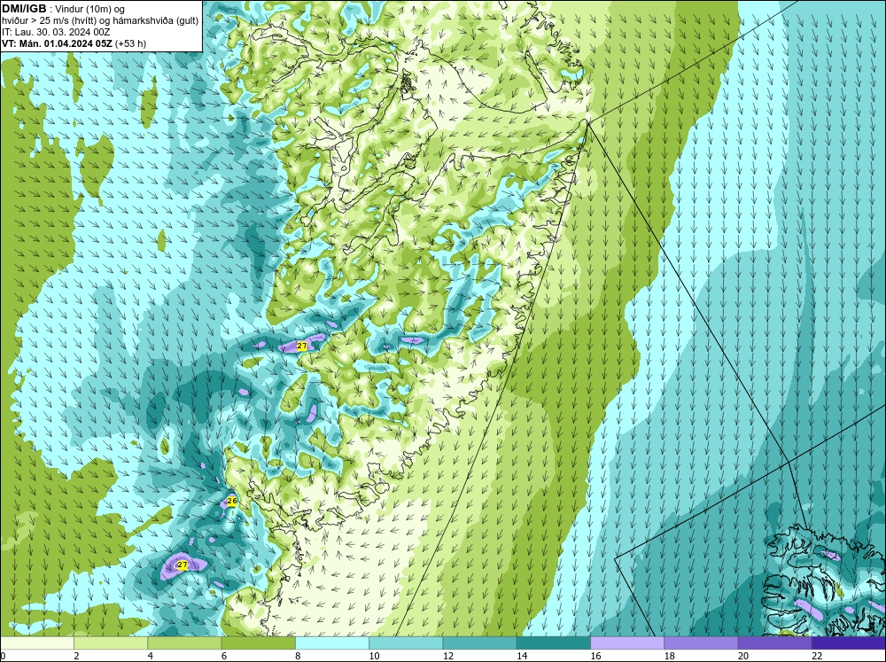Click the scale value 0 under the color bar

pos(4,656)
